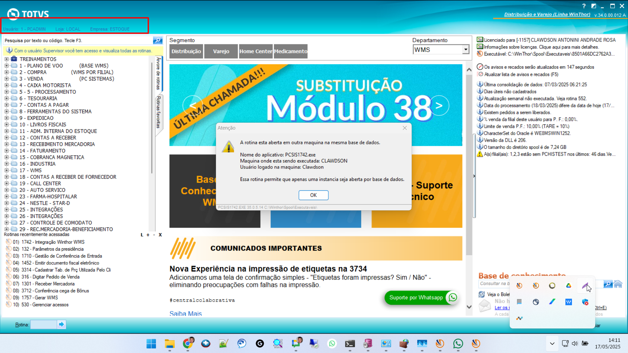
Task: Click the network icon in system tray
Action: coord(565,344)
